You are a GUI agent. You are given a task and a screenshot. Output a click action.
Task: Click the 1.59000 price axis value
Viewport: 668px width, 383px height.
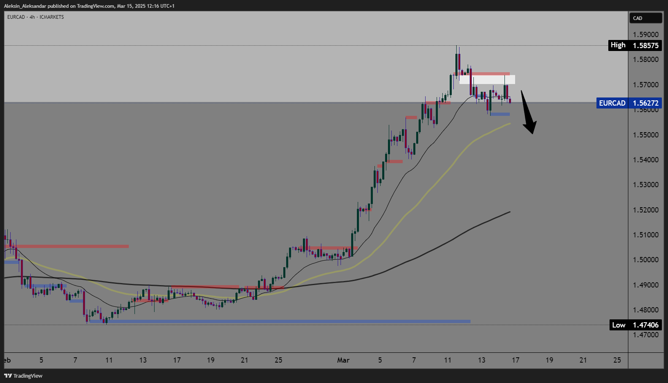pos(646,35)
